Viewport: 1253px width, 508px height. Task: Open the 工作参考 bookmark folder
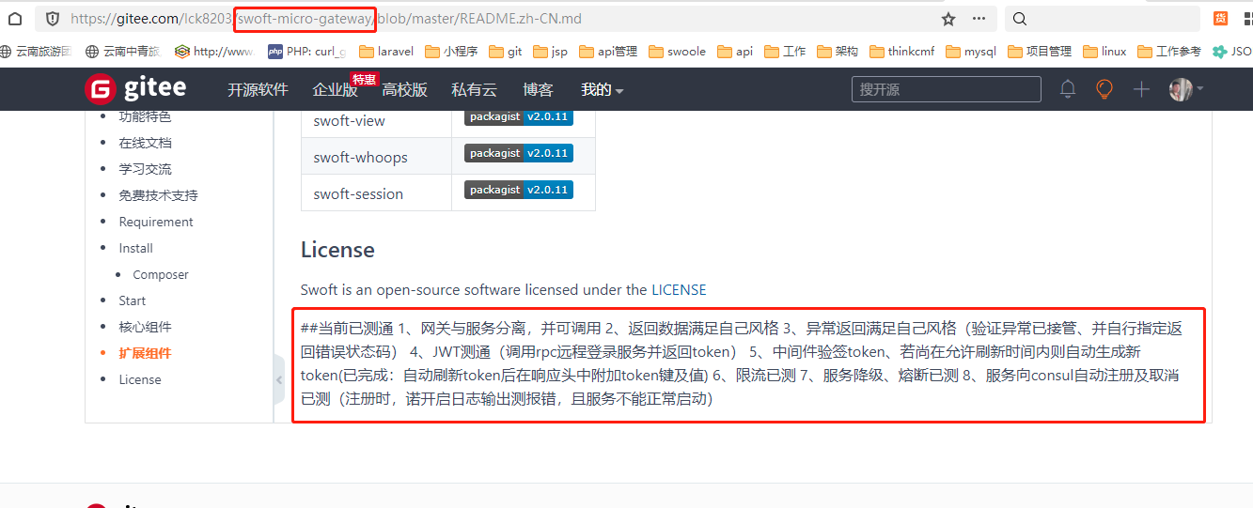[1169, 52]
